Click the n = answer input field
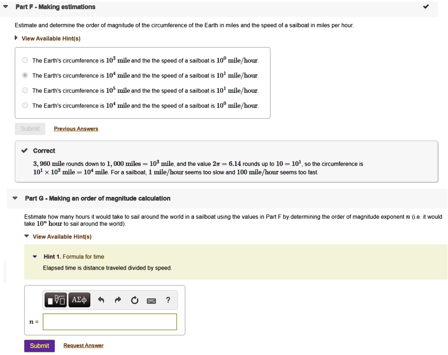Viewport: 448px width, 355px height. point(110,322)
